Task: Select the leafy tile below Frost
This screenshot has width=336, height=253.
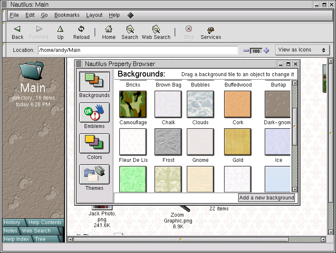Action: point(168,179)
